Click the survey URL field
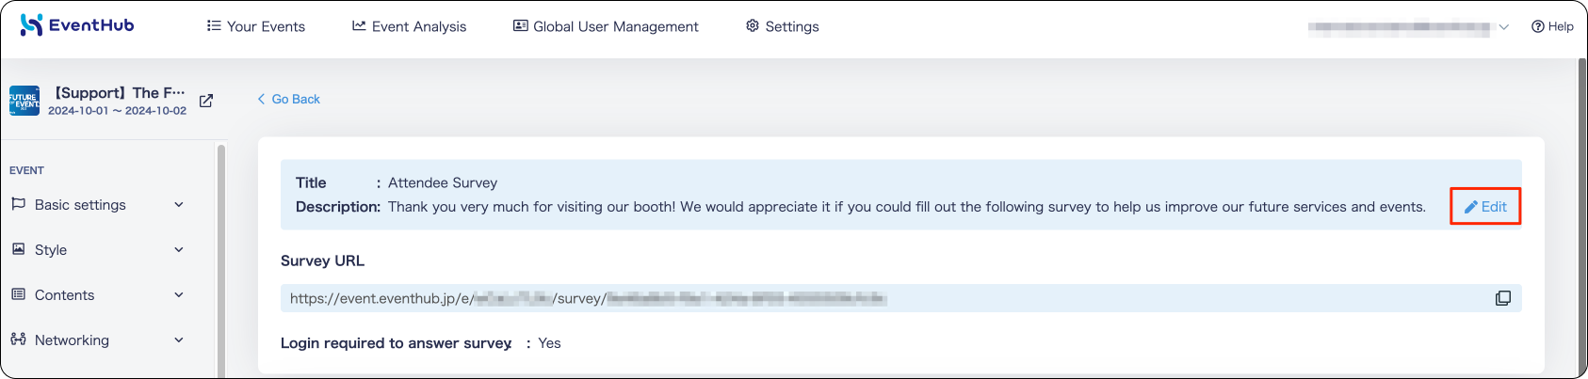 pyautogui.click(x=900, y=298)
